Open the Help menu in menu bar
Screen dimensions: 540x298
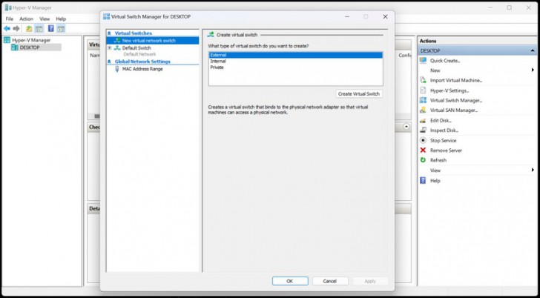tap(61, 19)
